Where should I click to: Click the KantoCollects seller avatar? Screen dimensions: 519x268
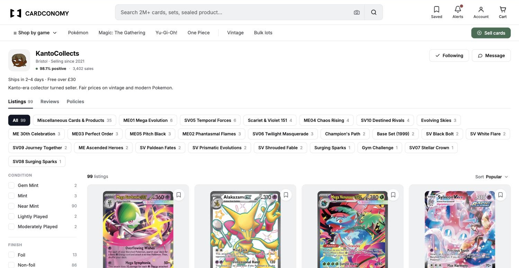click(19, 60)
